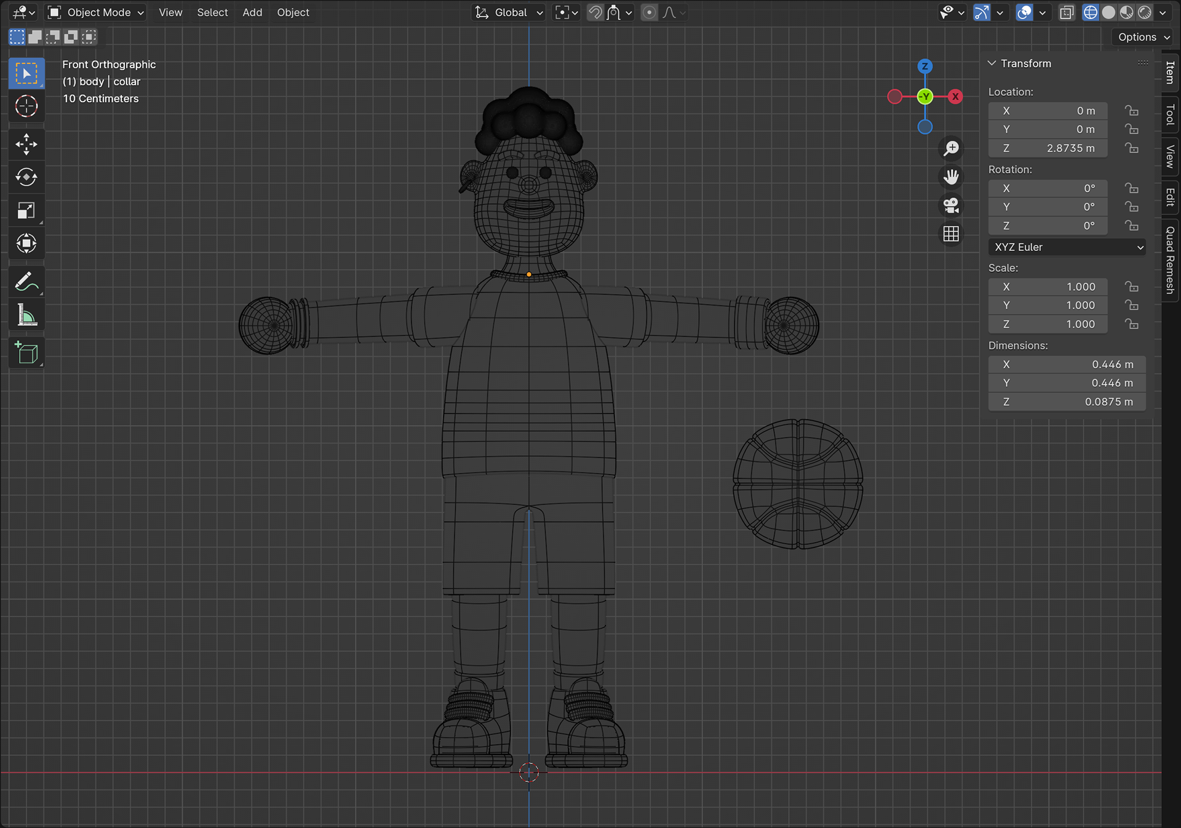The width and height of the screenshot is (1181, 828).
Task: Click the Location Z value field
Action: (1048, 148)
